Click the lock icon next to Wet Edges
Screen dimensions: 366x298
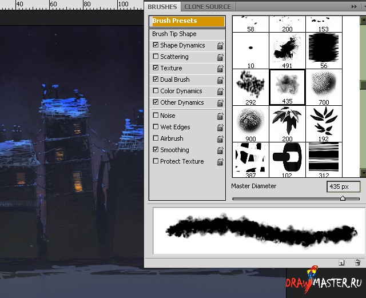220,128
